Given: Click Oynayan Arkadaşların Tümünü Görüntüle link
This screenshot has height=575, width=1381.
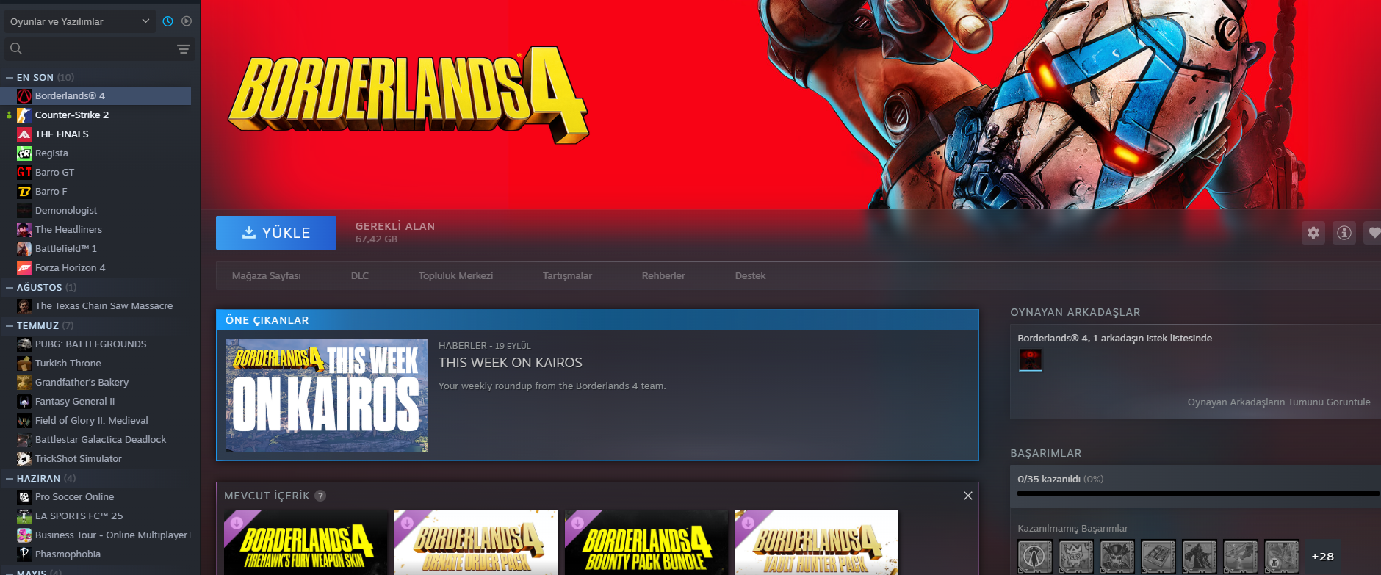Looking at the screenshot, I should pyautogui.click(x=1279, y=402).
